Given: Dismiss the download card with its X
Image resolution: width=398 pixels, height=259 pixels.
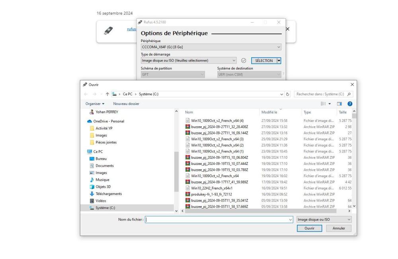Looking at the screenshot, I should click(x=288, y=29).
